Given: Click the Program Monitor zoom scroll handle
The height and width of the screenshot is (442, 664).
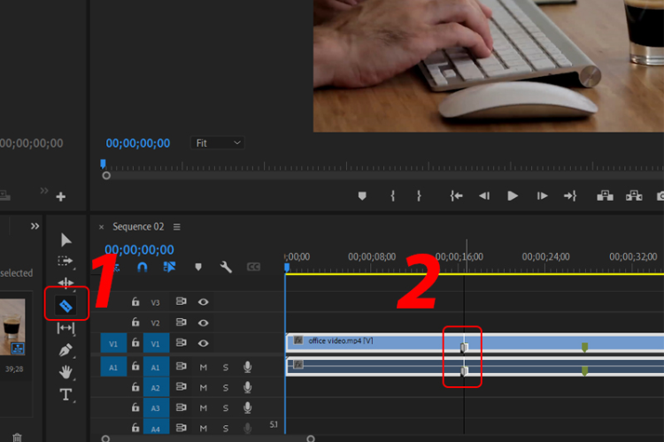Looking at the screenshot, I should tap(106, 176).
